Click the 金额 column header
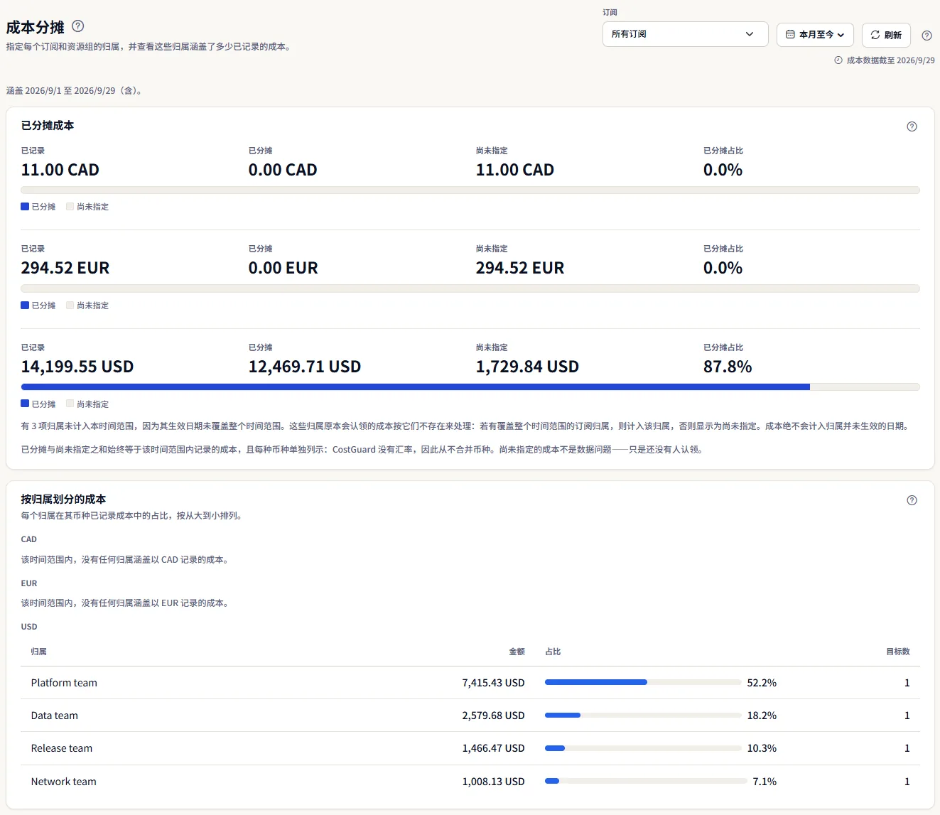This screenshot has width=940, height=815. coord(517,652)
